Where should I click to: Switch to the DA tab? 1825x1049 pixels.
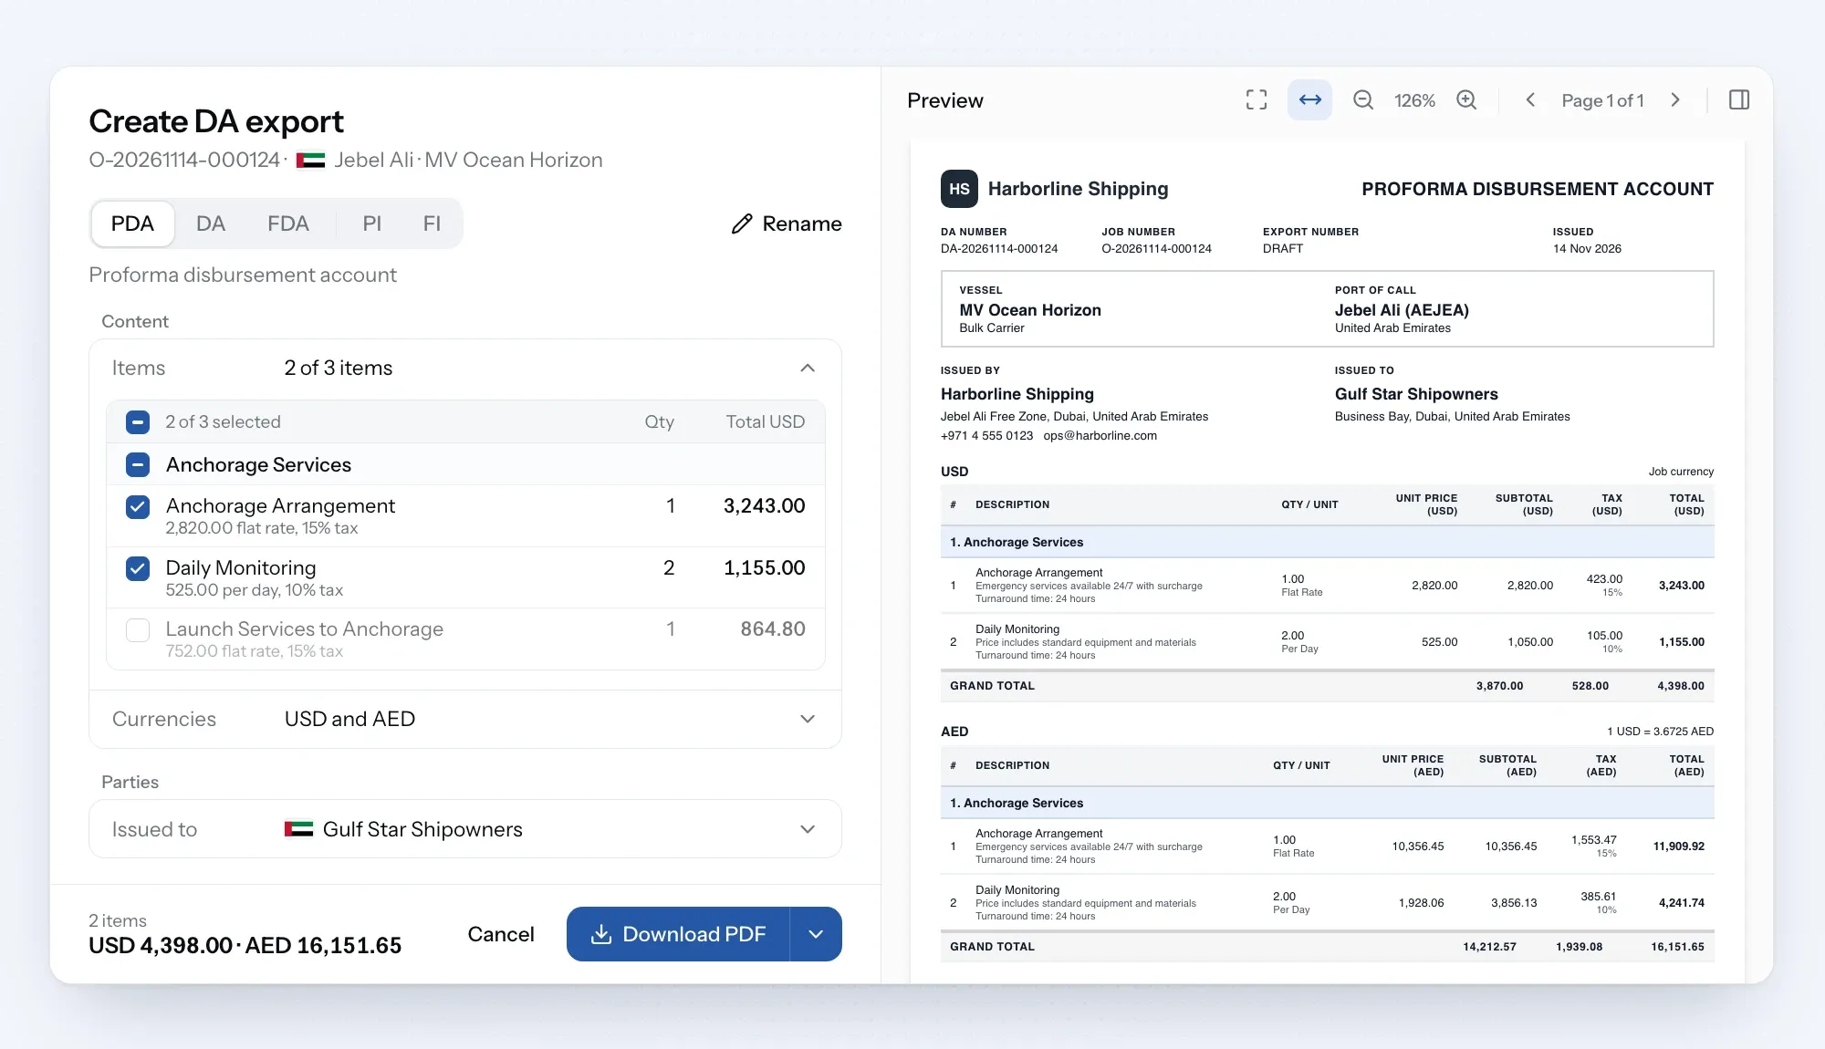click(x=211, y=223)
